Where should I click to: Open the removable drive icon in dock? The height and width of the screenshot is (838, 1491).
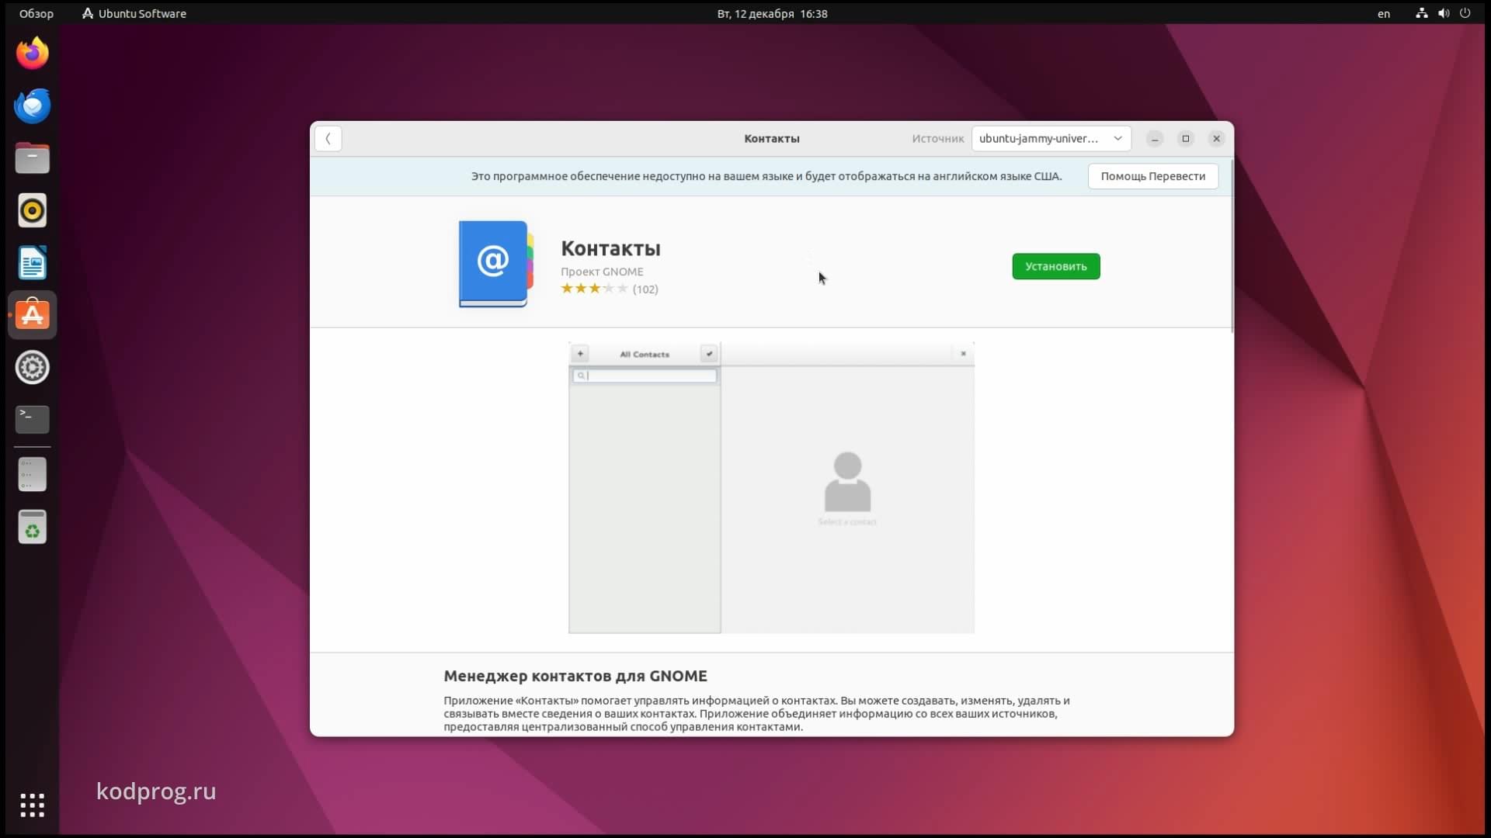tap(33, 475)
